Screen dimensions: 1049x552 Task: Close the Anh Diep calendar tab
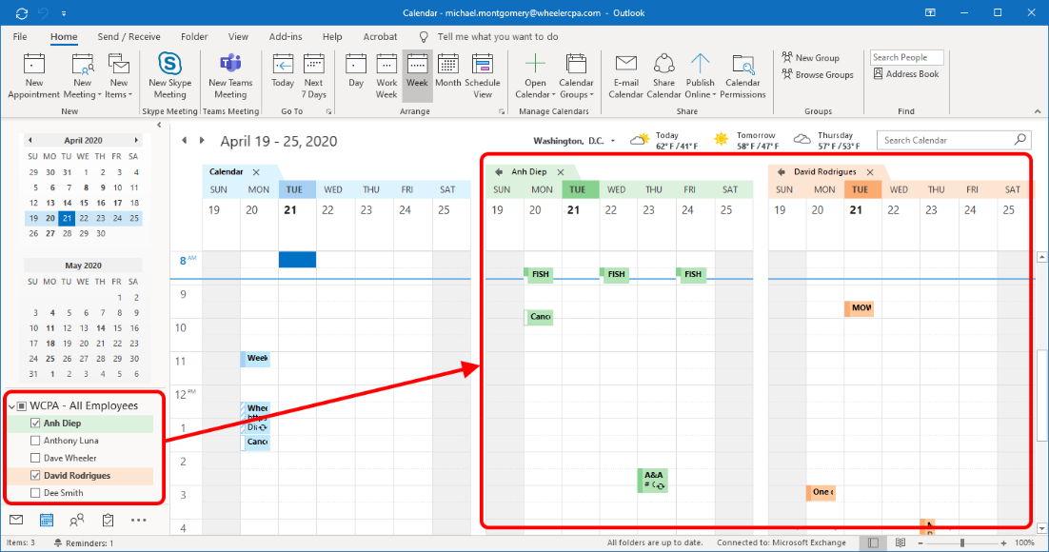pos(561,172)
